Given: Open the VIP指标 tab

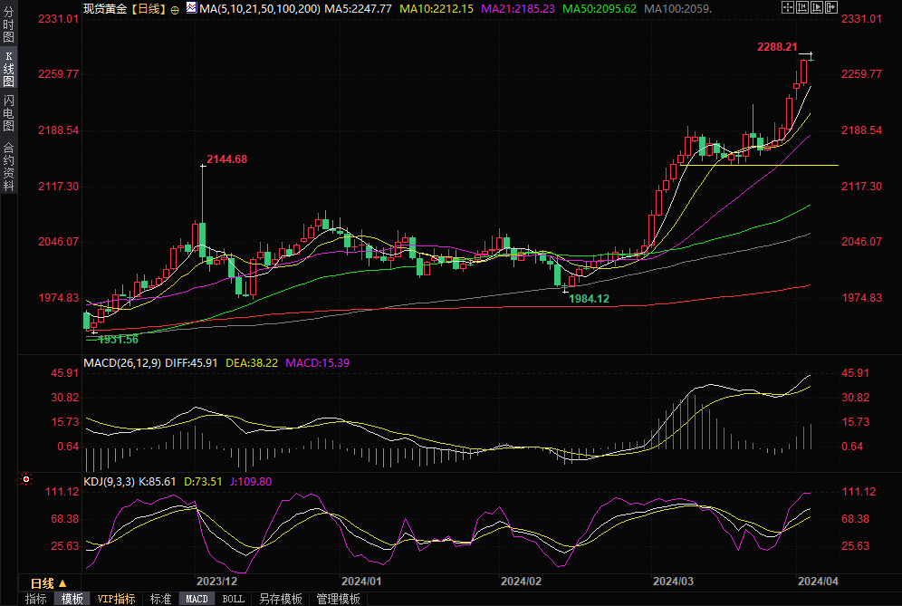Looking at the screenshot, I should [117, 599].
